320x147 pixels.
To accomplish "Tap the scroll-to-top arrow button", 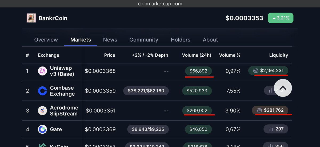I will click(283, 88).
